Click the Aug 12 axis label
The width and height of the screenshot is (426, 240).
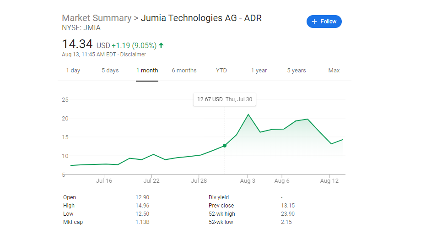coord(329,181)
